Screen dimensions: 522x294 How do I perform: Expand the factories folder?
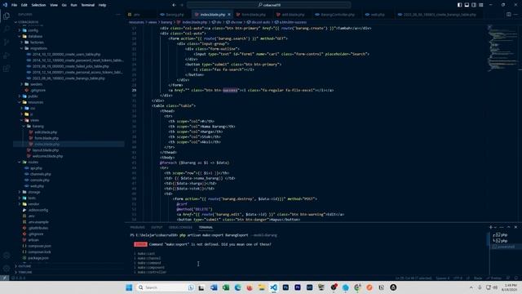tap(37, 42)
